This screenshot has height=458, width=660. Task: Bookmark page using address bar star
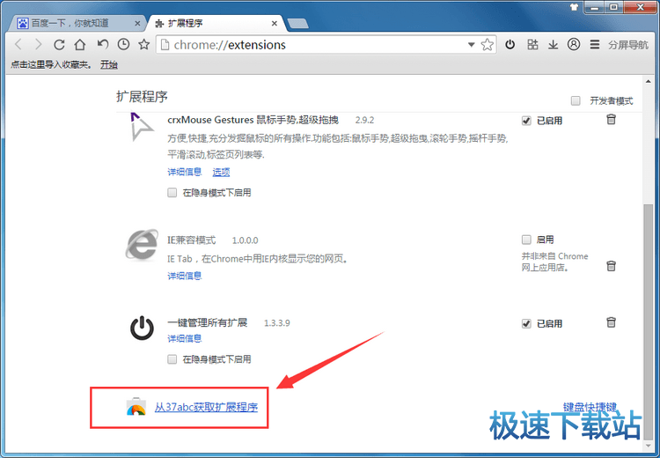point(487,44)
